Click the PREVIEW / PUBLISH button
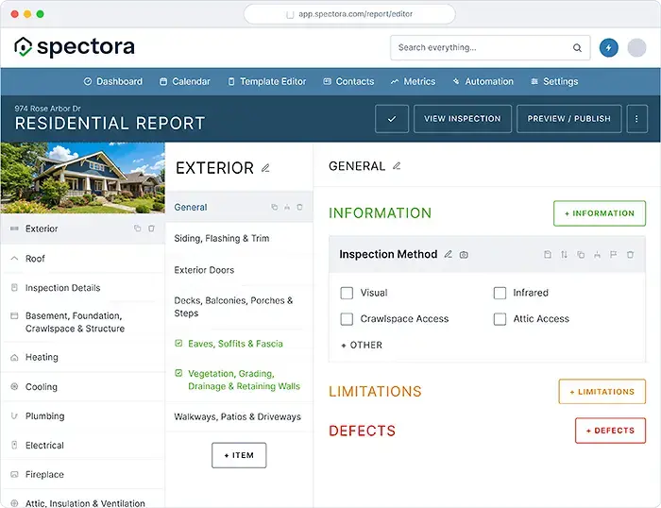Image resolution: width=661 pixels, height=508 pixels. (x=569, y=119)
